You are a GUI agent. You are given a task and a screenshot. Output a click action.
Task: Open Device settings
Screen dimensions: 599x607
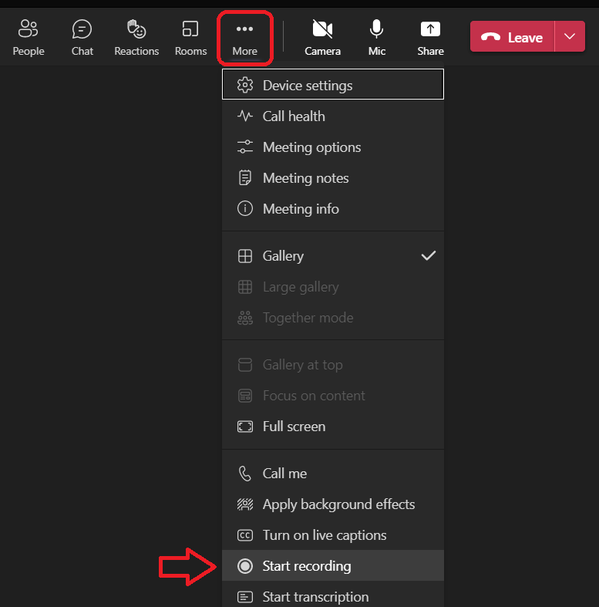[332, 85]
